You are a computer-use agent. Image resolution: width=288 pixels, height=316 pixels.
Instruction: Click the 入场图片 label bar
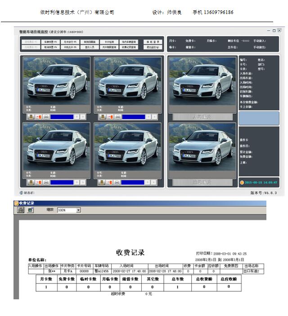pos(201,117)
